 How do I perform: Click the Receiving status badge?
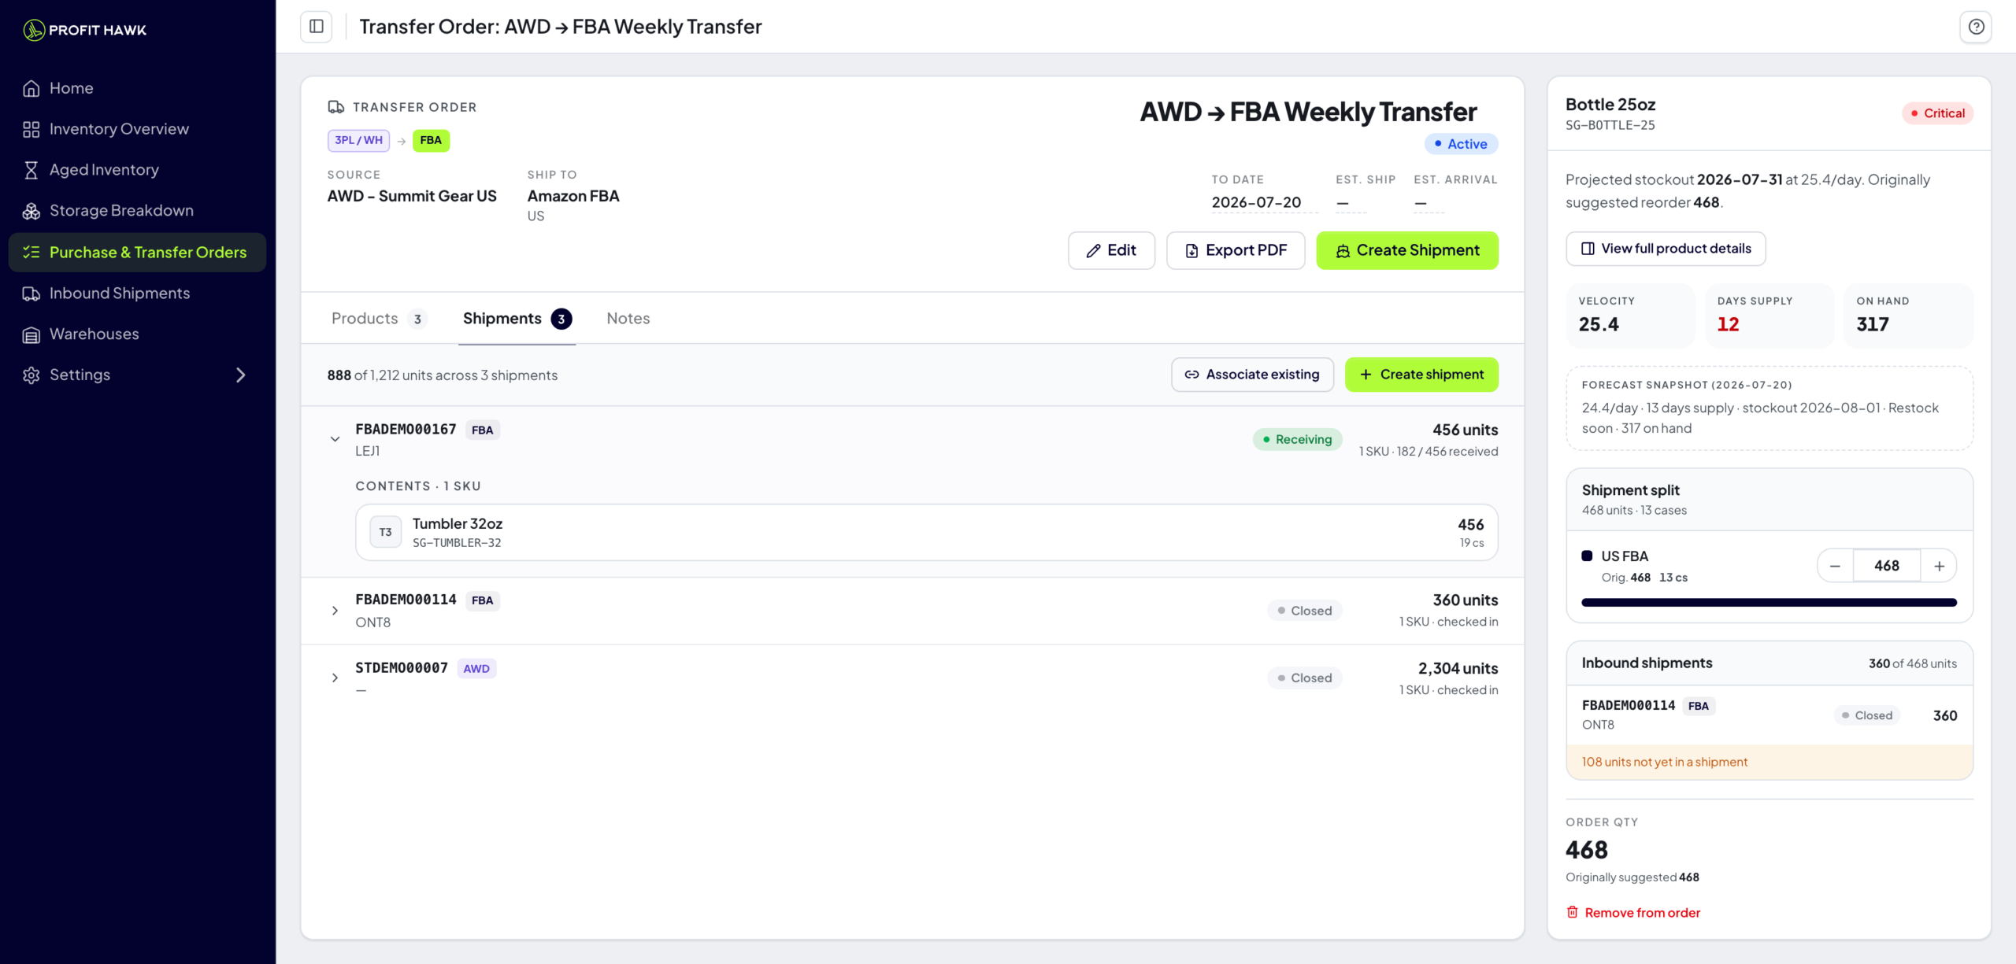pos(1297,440)
